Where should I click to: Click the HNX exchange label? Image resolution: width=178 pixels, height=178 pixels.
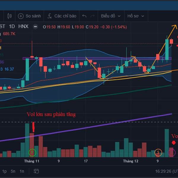pyautogui.click(x=23, y=27)
